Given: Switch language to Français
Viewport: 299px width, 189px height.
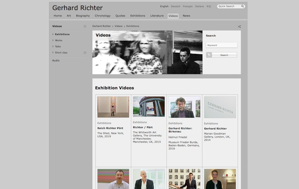Looking at the screenshot, I should pos(188,6).
